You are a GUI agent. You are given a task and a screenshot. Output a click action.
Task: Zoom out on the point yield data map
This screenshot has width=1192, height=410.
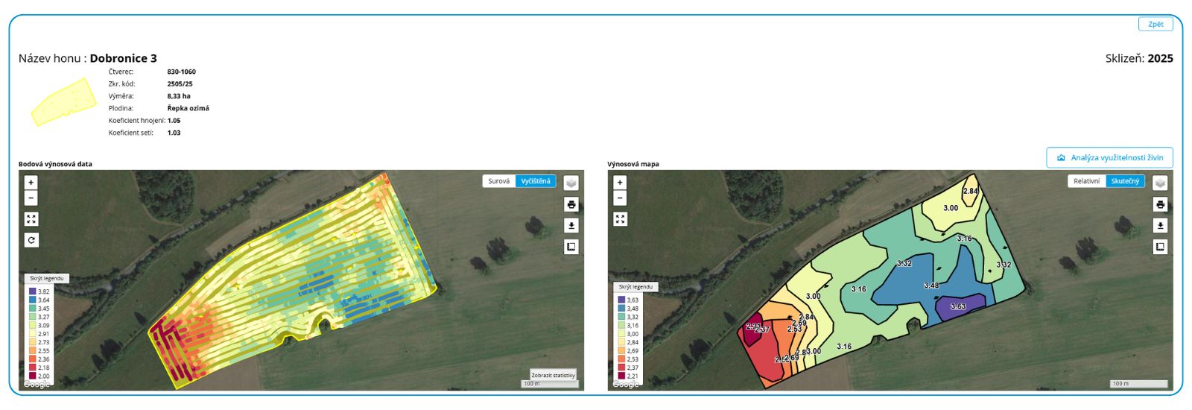(31, 198)
